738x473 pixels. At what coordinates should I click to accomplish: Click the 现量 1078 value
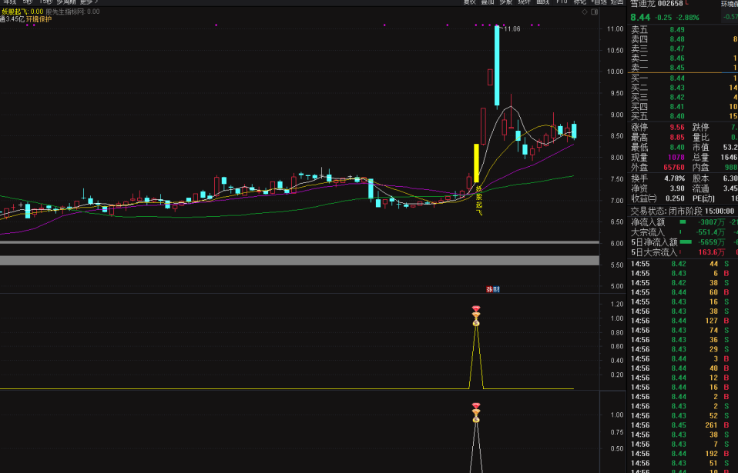[x=676, y=158]
